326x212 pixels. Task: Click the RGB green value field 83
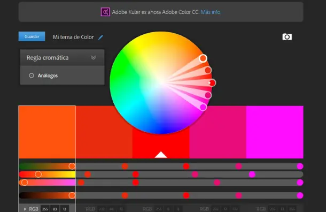pyautogui.click(x=55, y=209)
